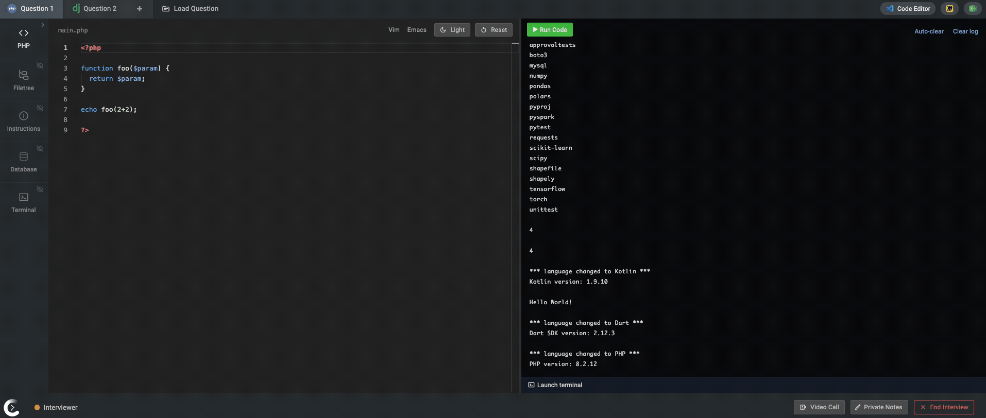The image size is (986, 418).
Task: Toggle visibility eye for Filetree
Action: (40, 66)
